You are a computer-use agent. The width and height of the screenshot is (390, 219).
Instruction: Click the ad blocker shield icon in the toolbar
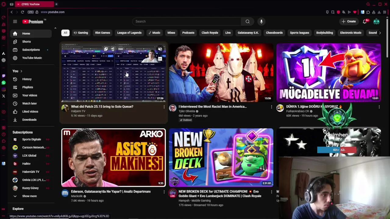coord(338,12)
